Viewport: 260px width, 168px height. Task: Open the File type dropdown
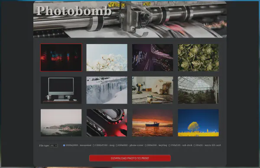click(54, 146)
